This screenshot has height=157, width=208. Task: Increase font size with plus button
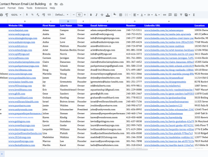85,15
